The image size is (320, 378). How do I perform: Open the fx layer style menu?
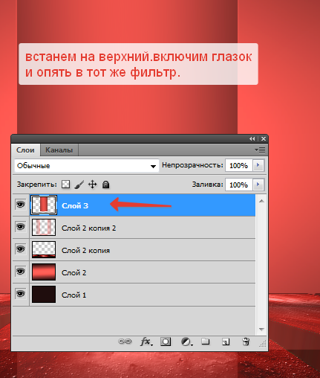[146, 342]
